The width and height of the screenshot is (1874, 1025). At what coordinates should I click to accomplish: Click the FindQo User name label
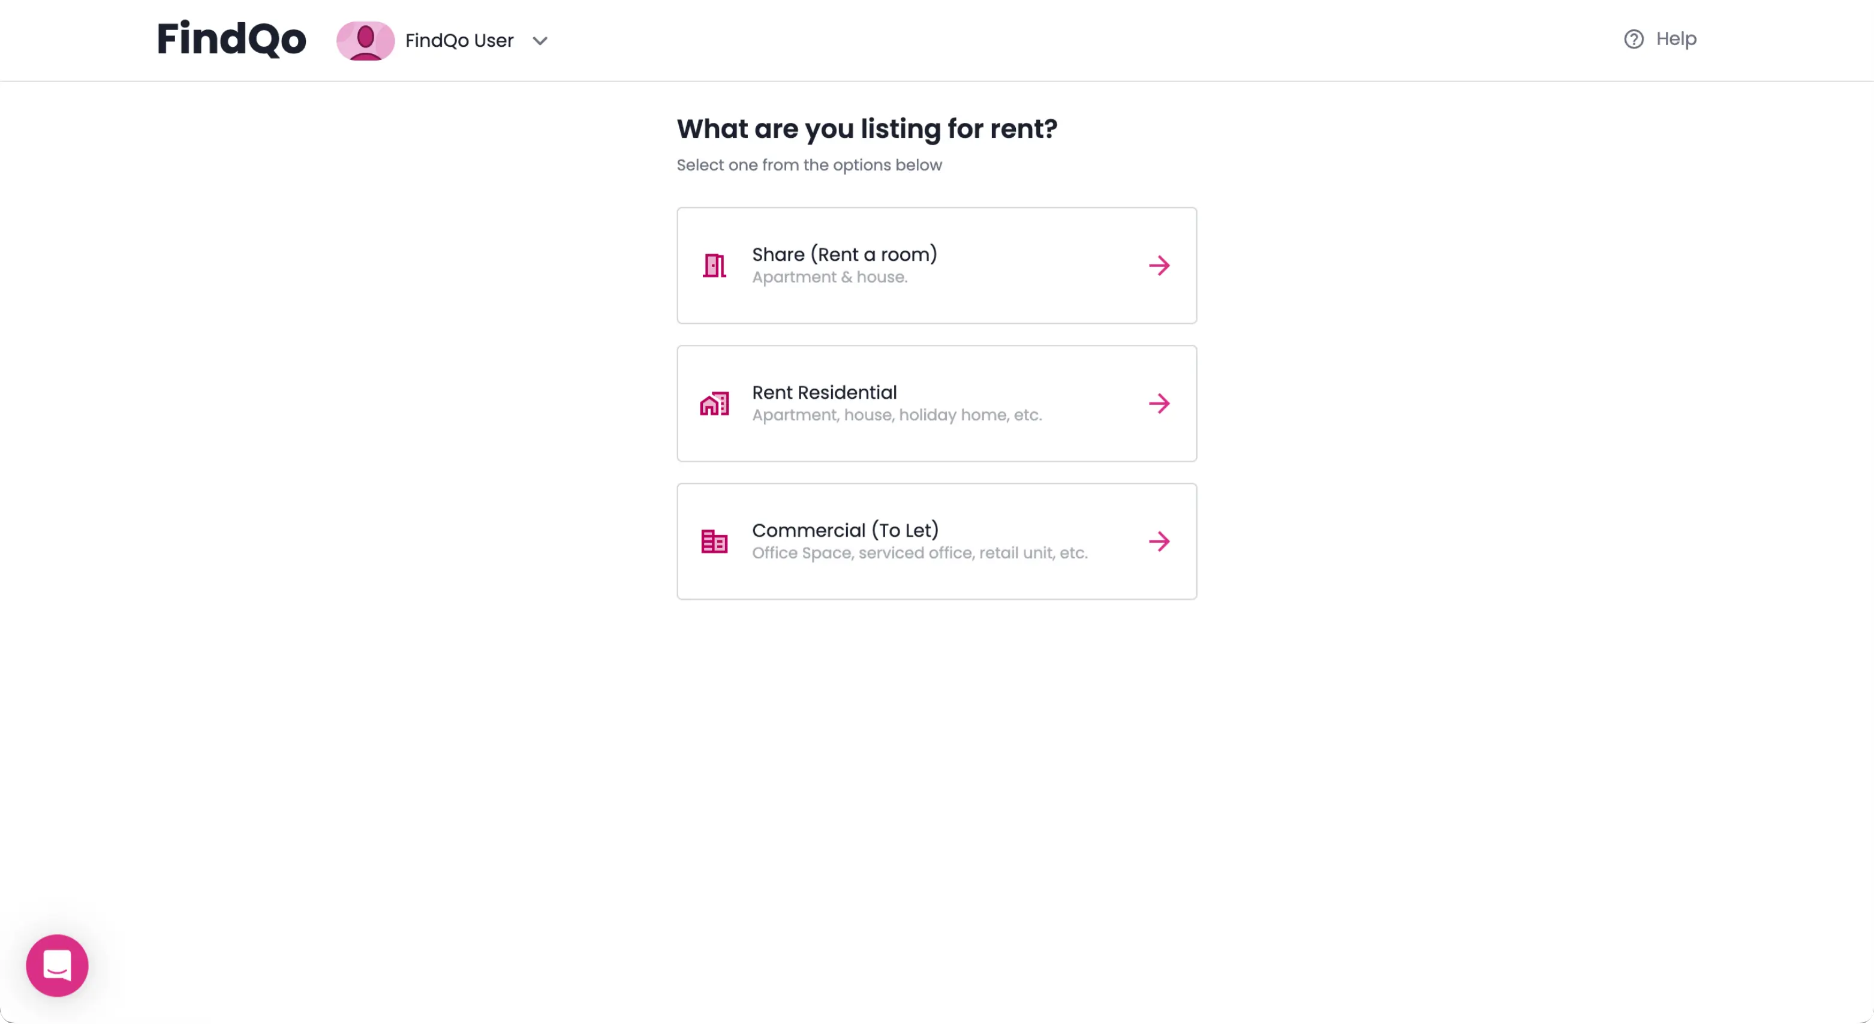click(x=459, y=41)
